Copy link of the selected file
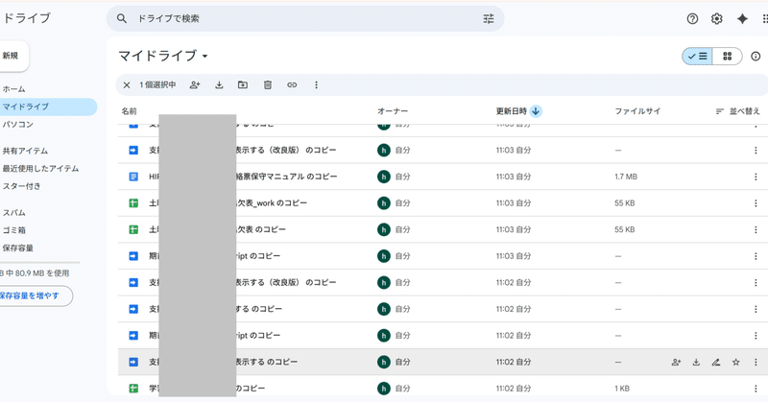Screen dimensions: 768x402 (x=292, y=85)
